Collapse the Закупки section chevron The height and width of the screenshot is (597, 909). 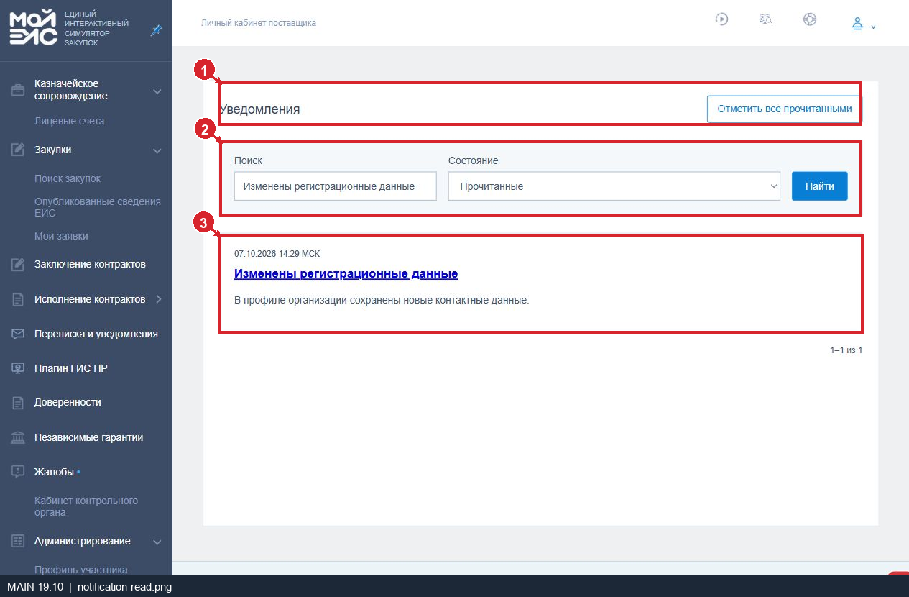pos(157,150)
